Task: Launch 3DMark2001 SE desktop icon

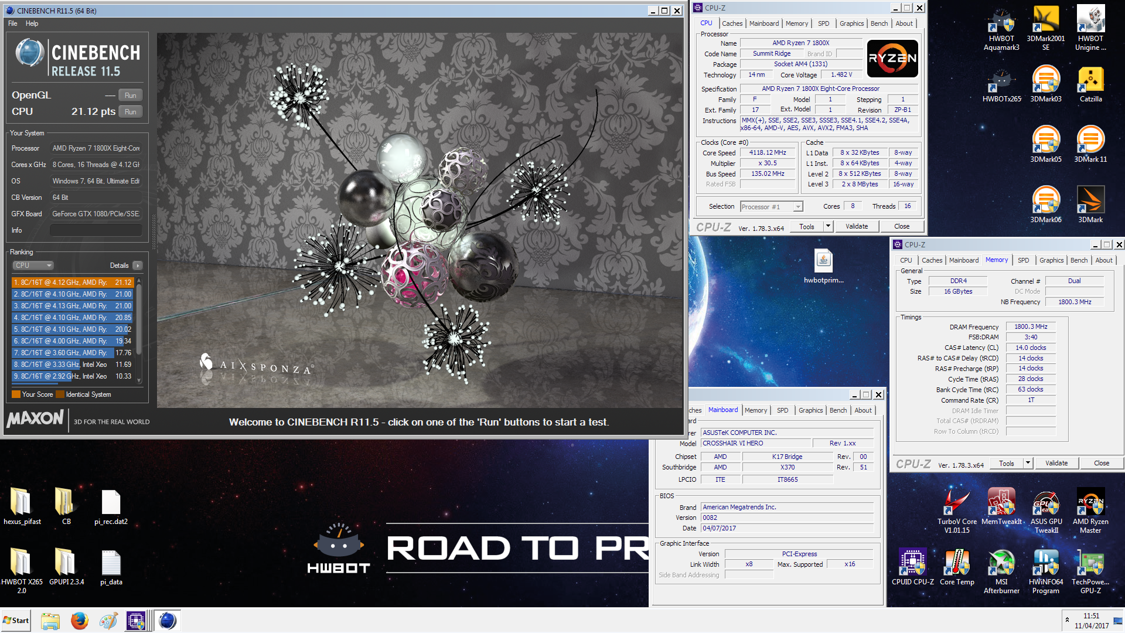Action: pyautogui.click(x=1046, y=28)
